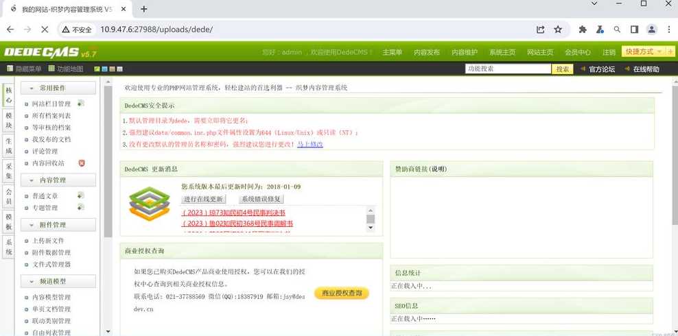678x336 pixels.
Task: Click the tab search chevron in Chrome
Action: [x=594, y=3]
